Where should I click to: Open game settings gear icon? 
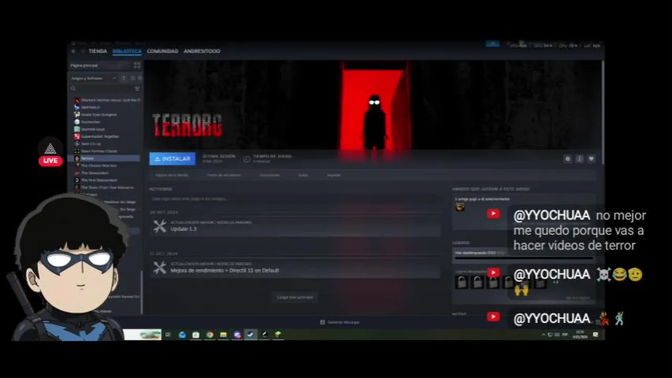tap(567, 159)
